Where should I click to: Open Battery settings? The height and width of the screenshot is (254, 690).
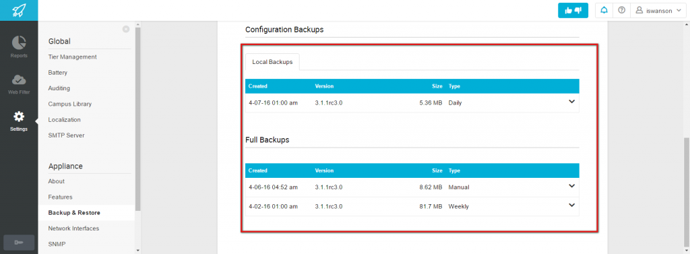[x=58, y=73]
